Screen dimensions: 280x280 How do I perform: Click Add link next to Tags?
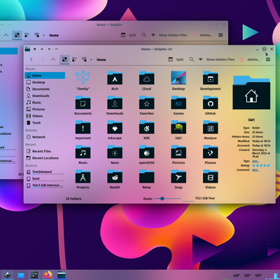point(255,161)
